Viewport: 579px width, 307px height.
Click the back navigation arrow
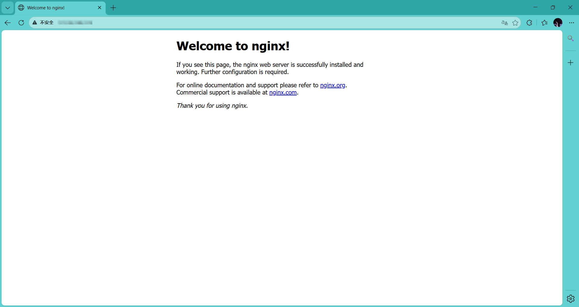pos(8,23)
